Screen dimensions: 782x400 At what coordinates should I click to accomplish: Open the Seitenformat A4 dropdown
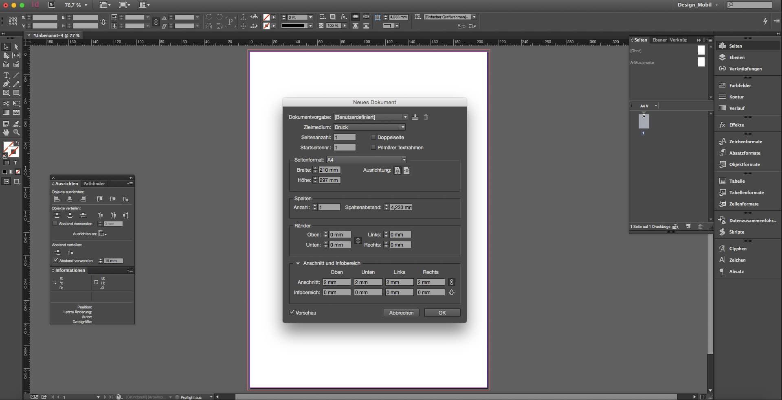(x=366, y=160)
